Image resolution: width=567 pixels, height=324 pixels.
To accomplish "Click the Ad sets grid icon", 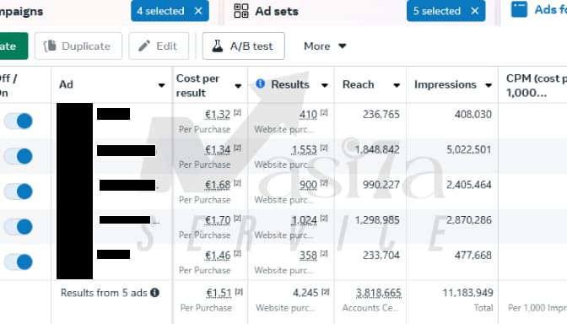I will [240, 11].
